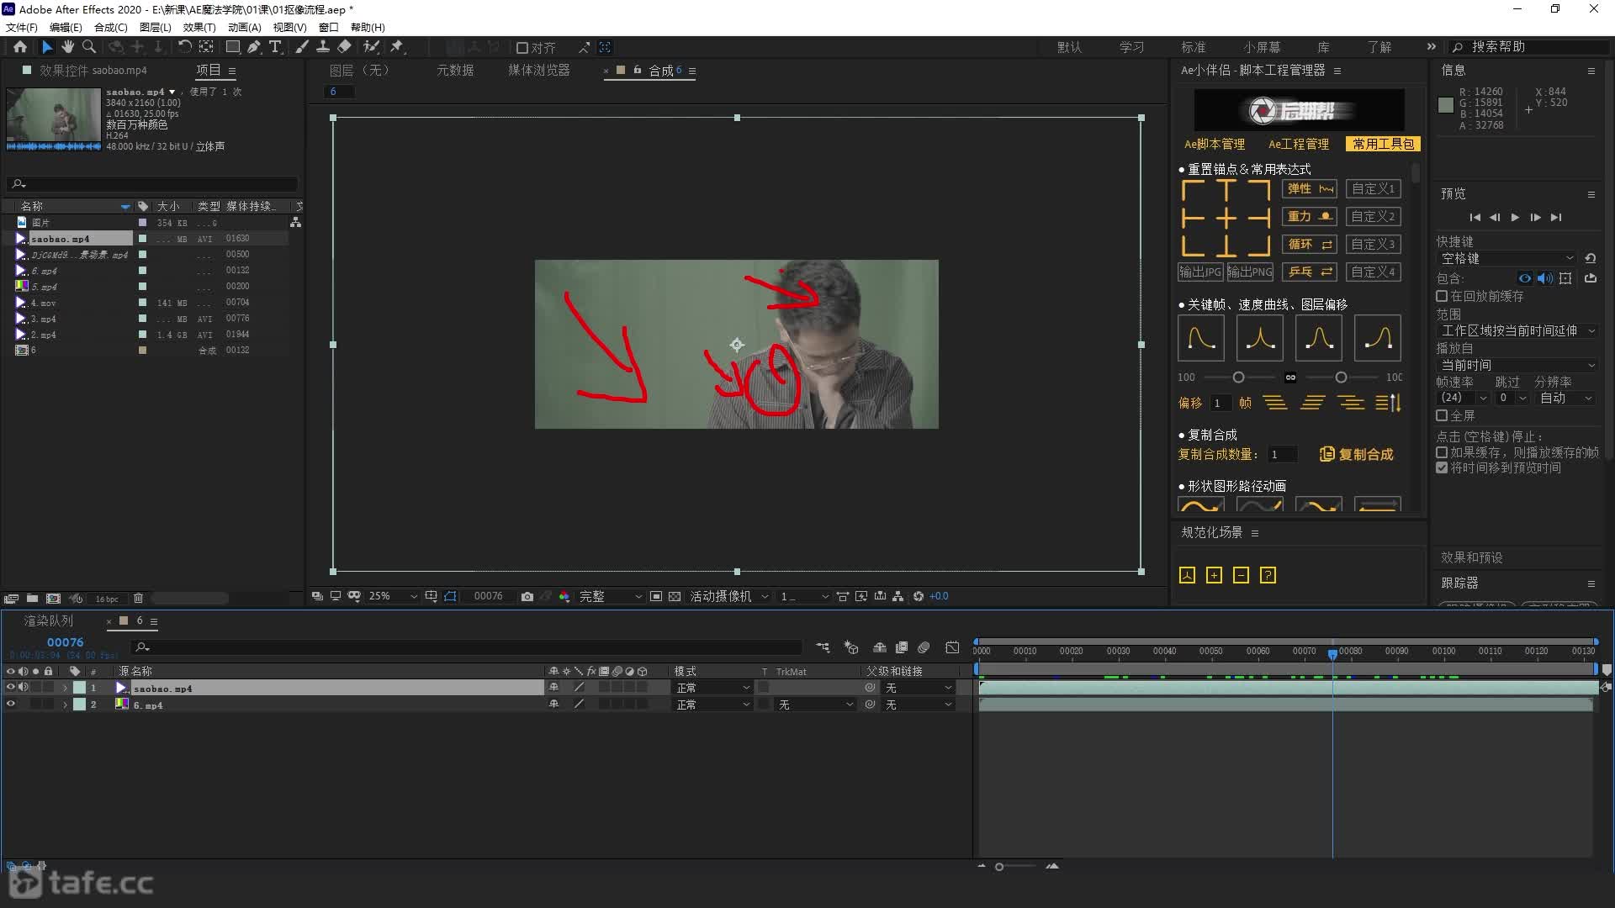Delete selected project item with trash icon
The width and height of the screenshot is (1615, 908).
pos(138,599)
